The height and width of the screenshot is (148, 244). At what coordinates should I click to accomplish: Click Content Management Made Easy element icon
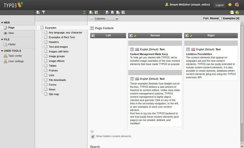(132, 50)
